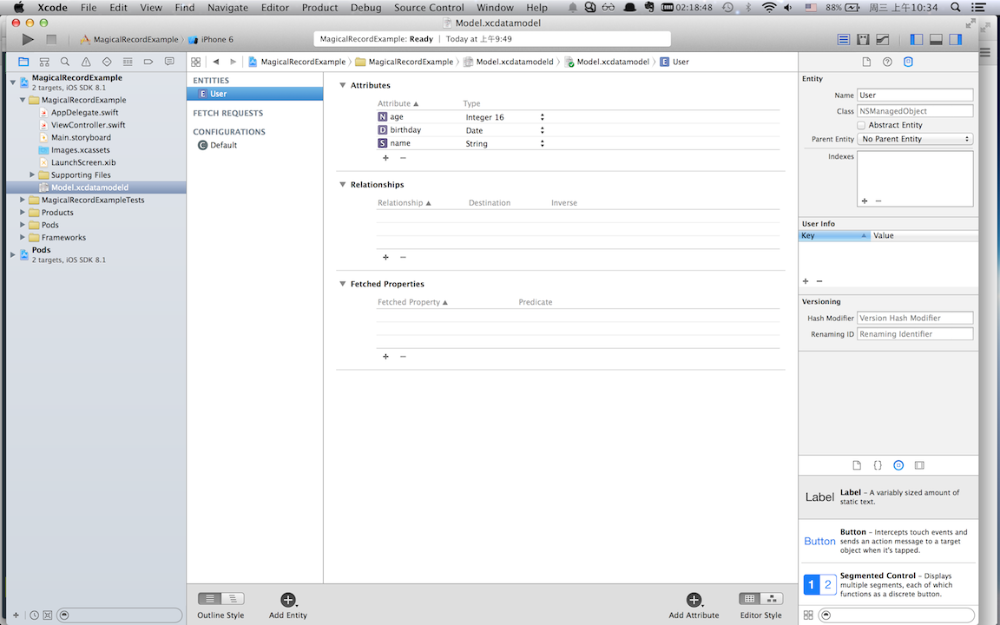
Task: Open the Source Control menu
Action: (x=429, y=8)
